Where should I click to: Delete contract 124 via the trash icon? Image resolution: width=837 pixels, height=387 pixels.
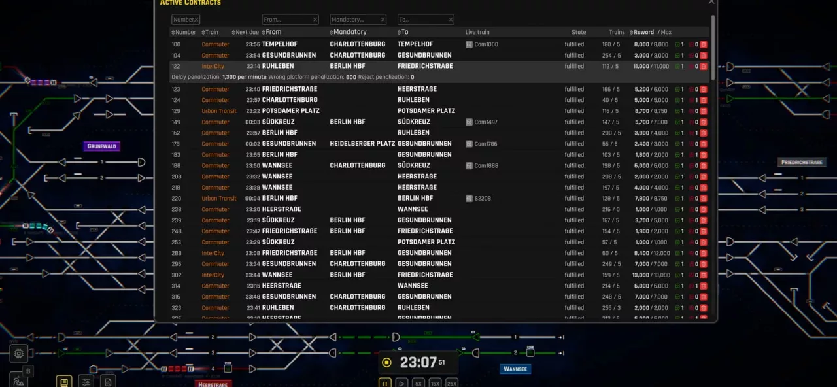(x=704, y=100)
